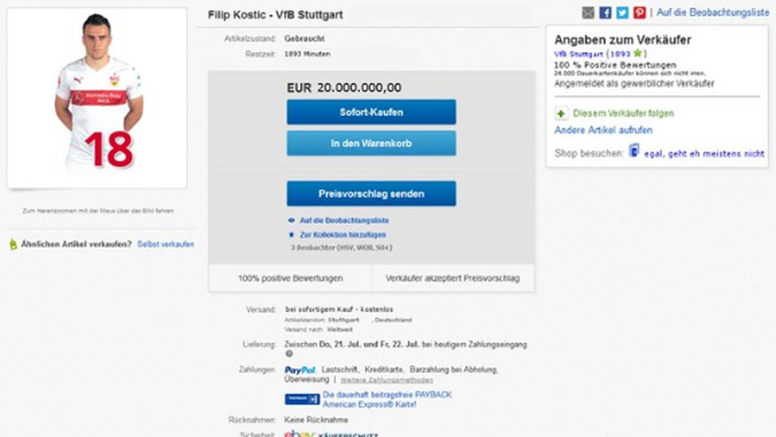This screenshot has height=437, width=776.
Task: Toggle the eye icon beside Auf die Beobachtungsliste
Action: [291, 220]
